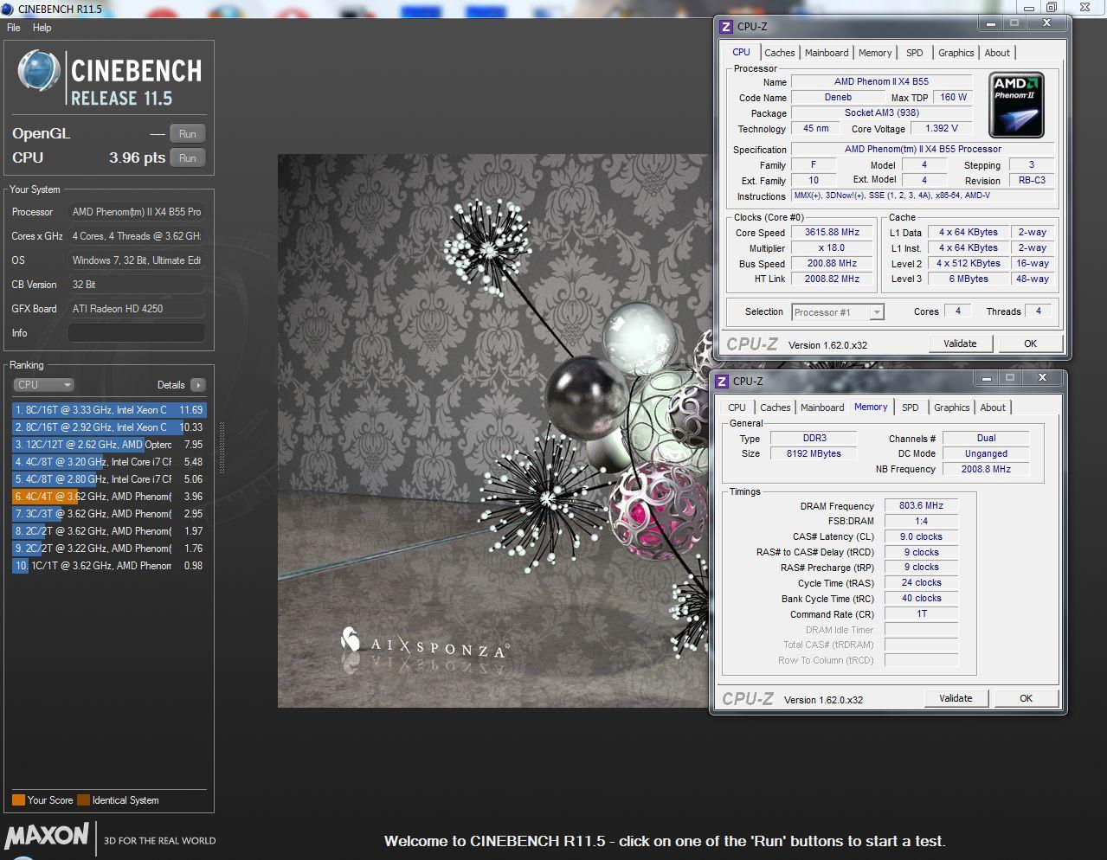Click the CPU-Z Z icon in upper window
Screen dimensions: 1107x860
coord(726,26)
